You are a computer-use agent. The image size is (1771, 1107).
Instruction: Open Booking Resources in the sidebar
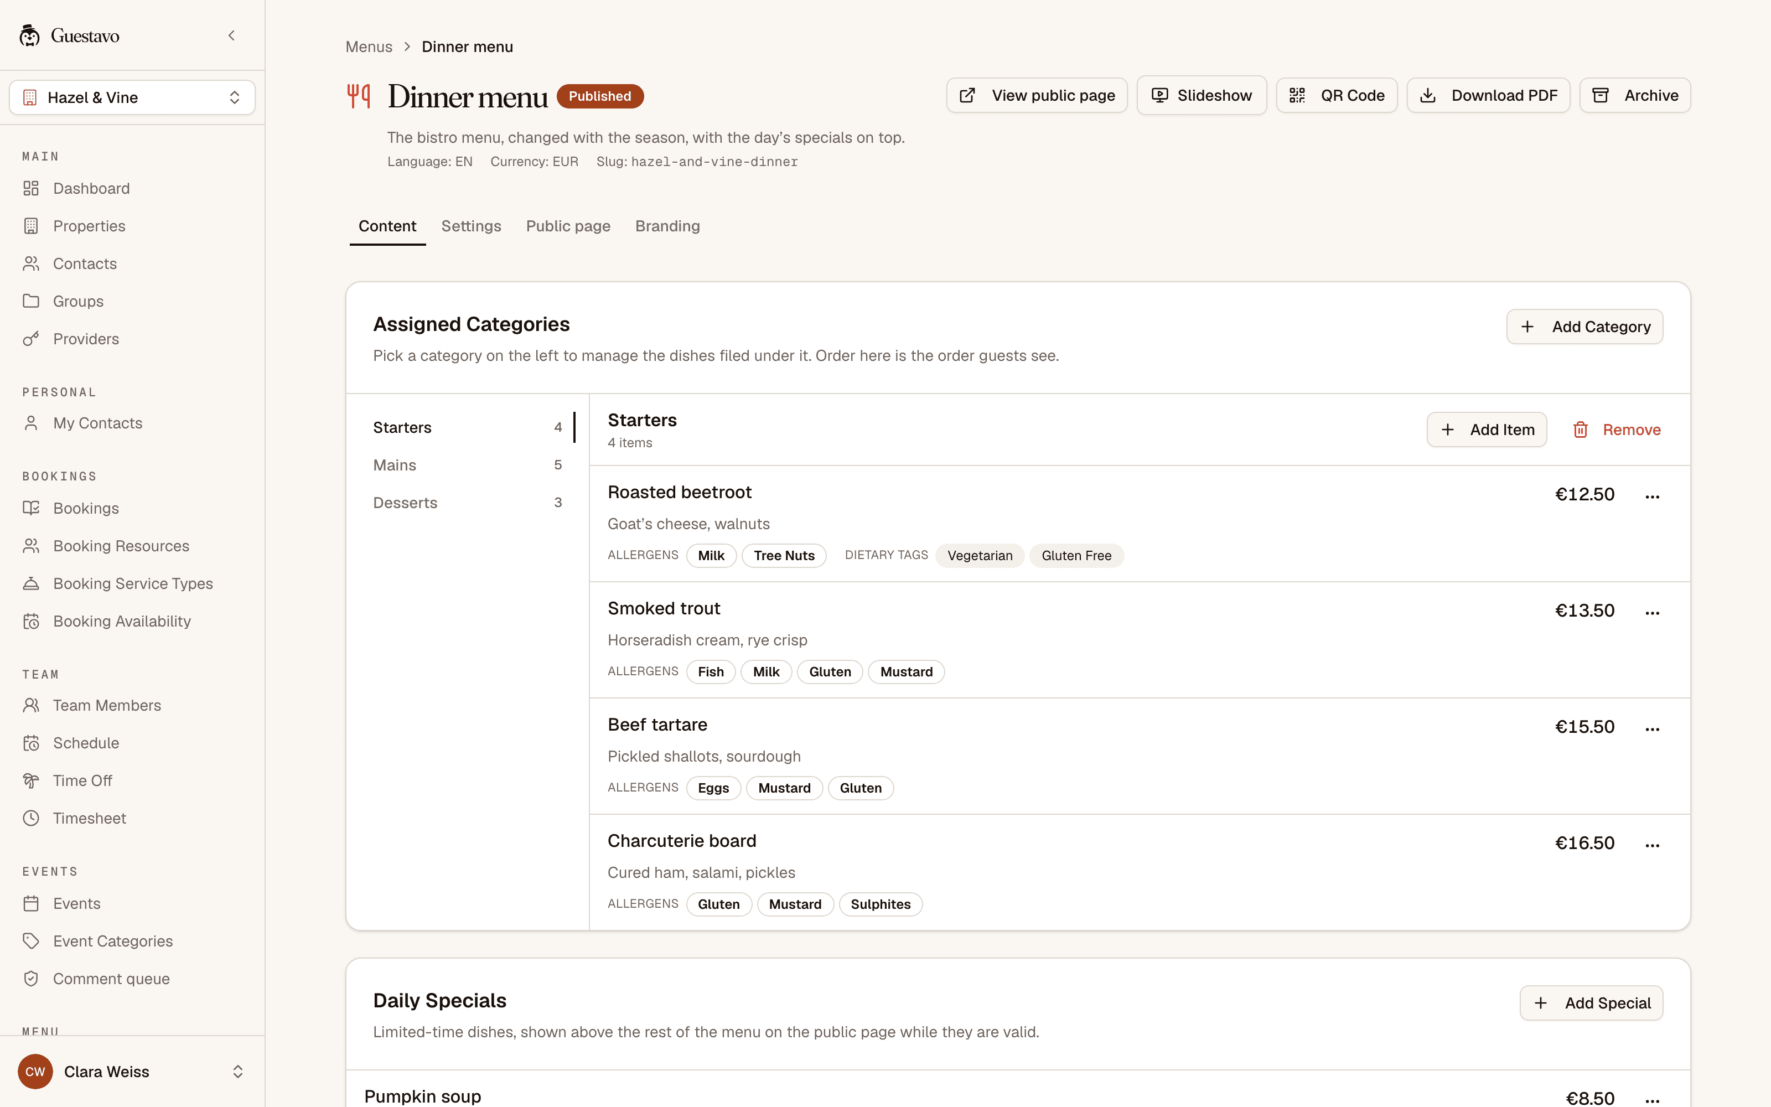[x=132, y=546]
